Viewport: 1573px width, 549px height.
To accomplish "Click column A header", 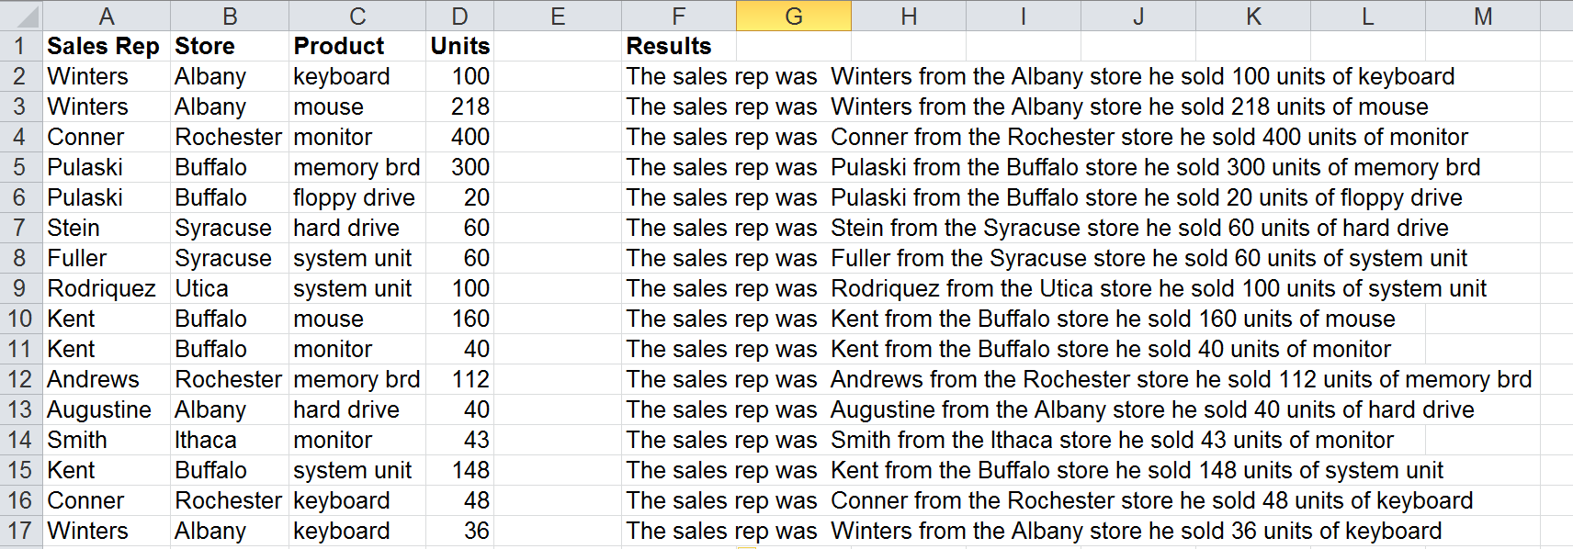I will point(107,16).
